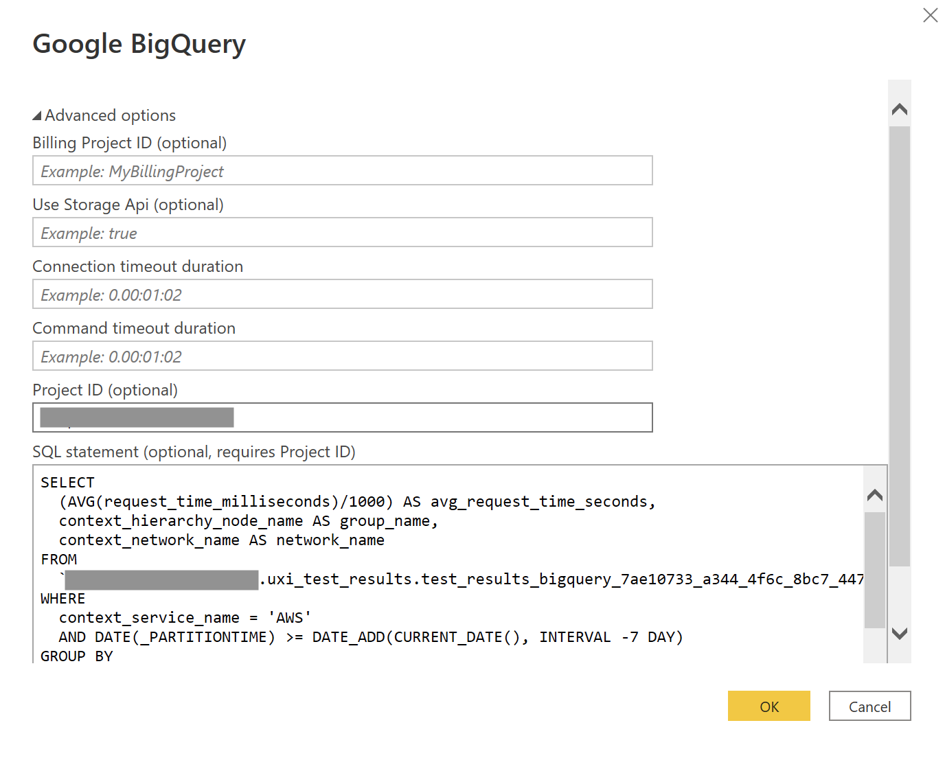Click the GROUP BY line in SQL
945x758 pixels.
pyautogui.click(x=76, y=656)
